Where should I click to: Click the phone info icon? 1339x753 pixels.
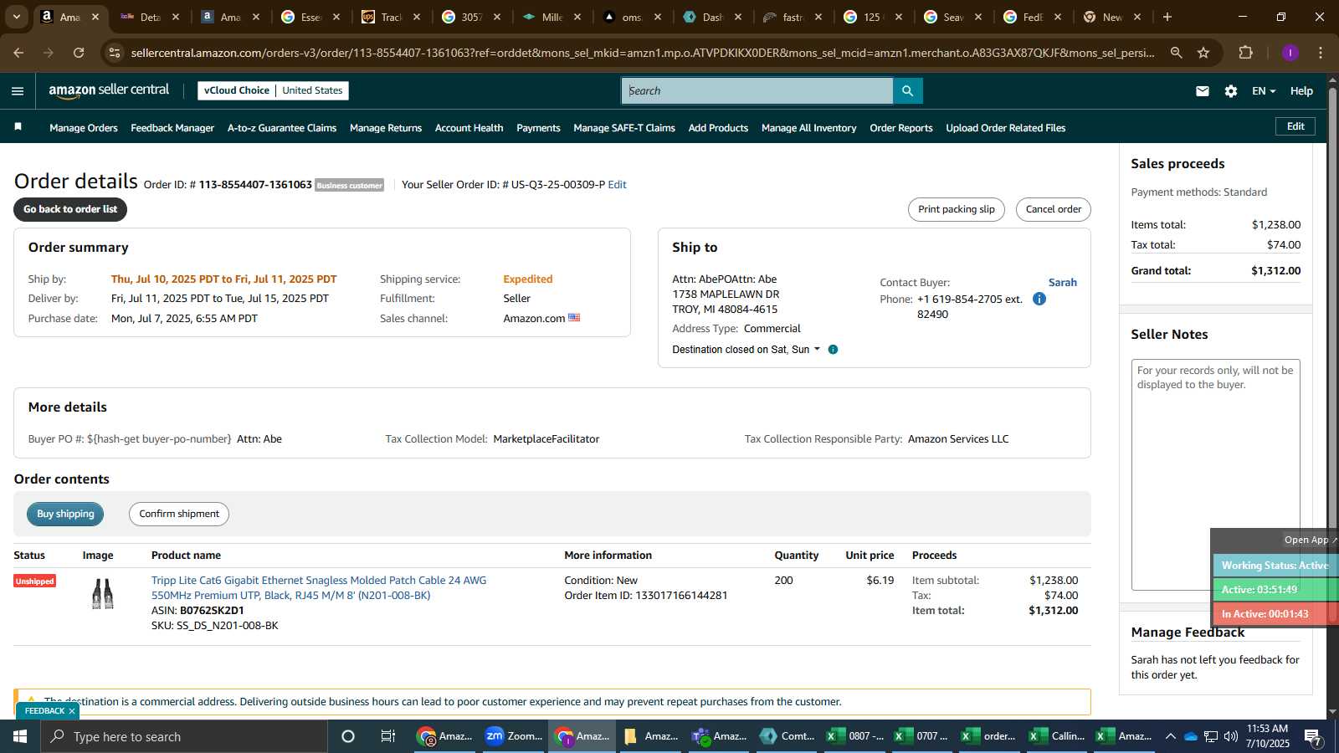[1039, 299]
